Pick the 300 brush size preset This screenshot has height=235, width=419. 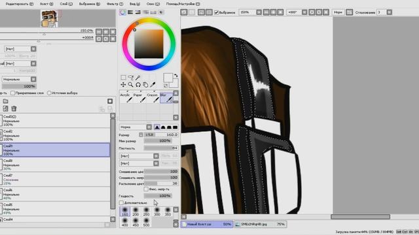click(x=157, y=211)
